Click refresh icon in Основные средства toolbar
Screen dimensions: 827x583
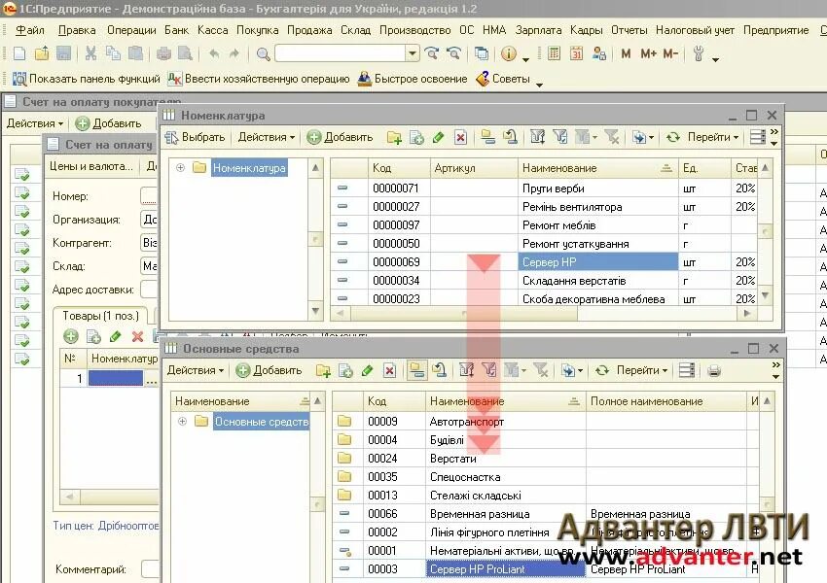tap(602, 371)
